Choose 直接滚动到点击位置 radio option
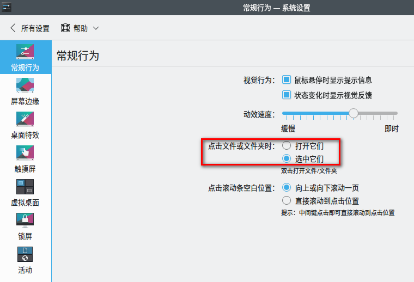This screenshot has width=414, height=282. pos(287,201)
